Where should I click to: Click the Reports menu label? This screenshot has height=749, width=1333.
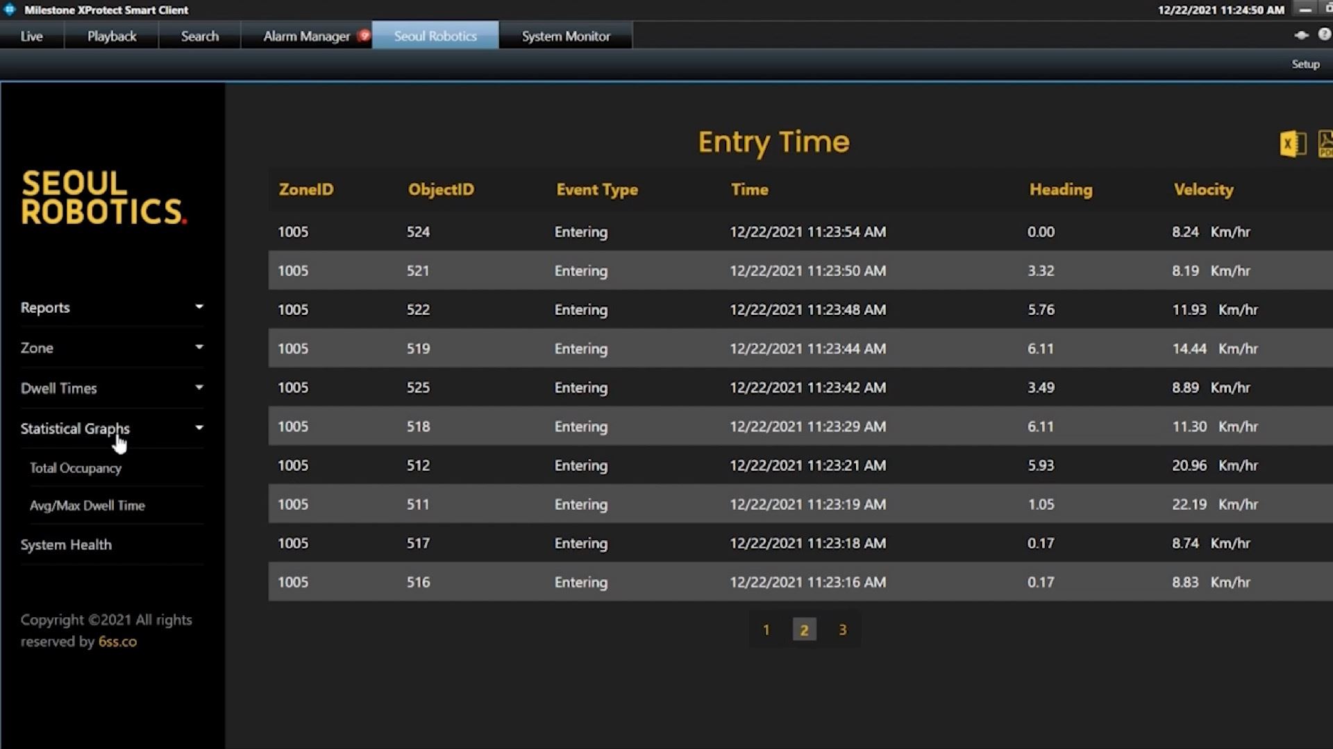[x=45, y=308]
